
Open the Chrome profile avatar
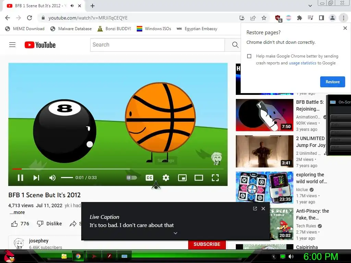(332, 18)
